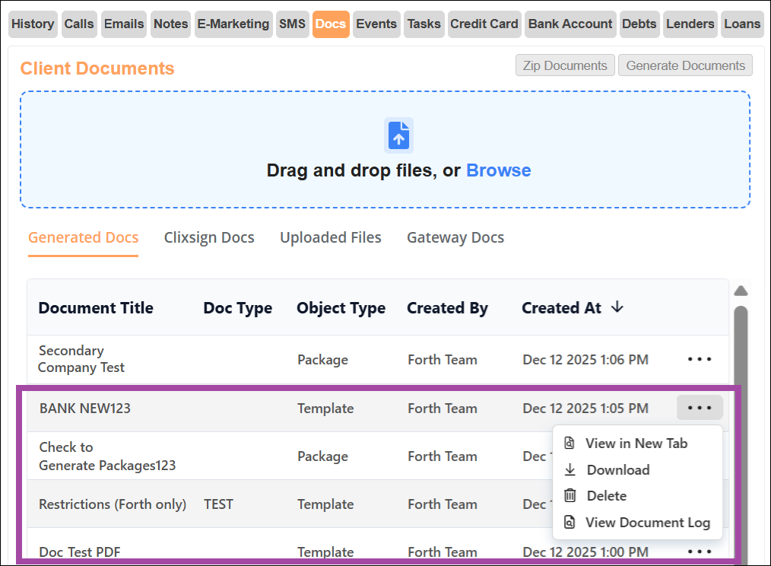The height and width of the screenshot is (566, 771).
Task: Toggle the sort arrow beside Created At
Action: tap(617, 307)
